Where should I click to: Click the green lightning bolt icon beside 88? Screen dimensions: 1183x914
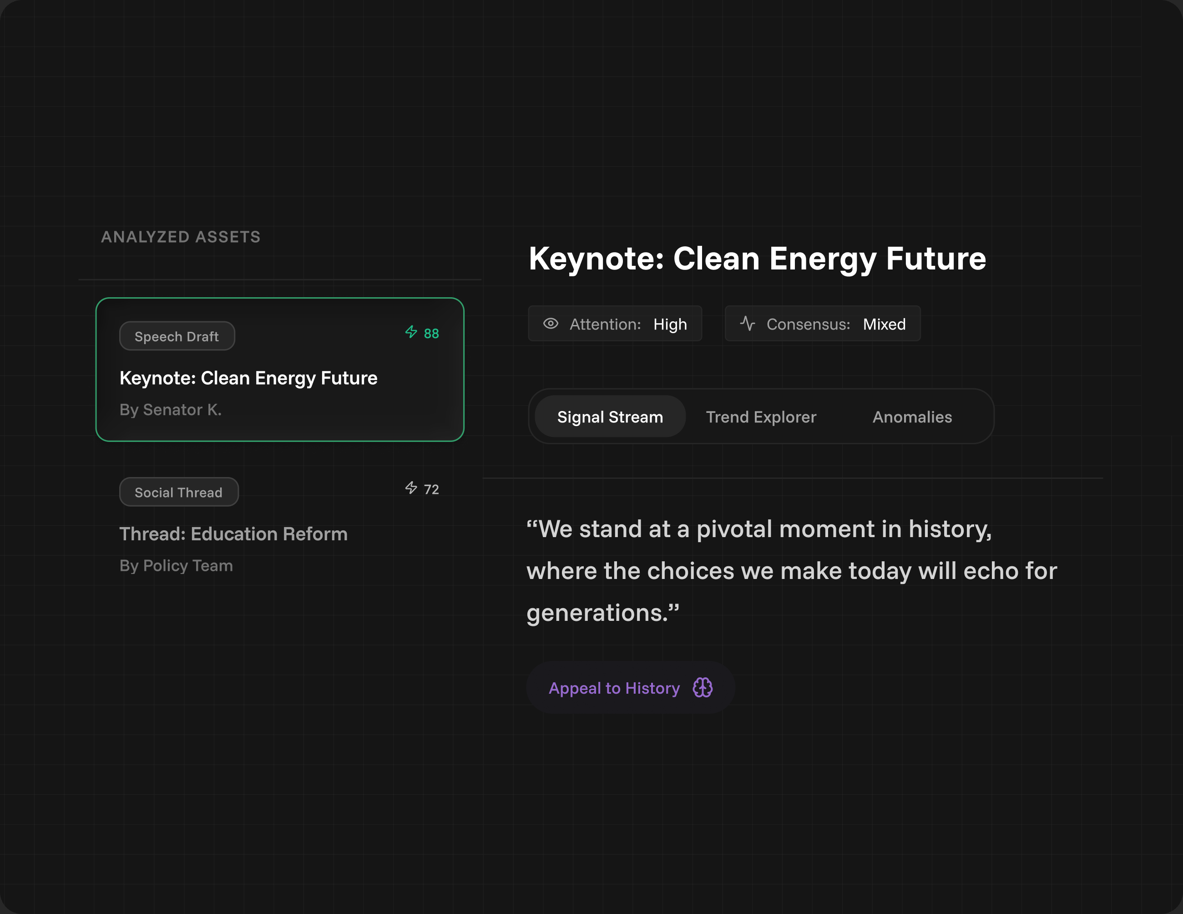[411, 332]
